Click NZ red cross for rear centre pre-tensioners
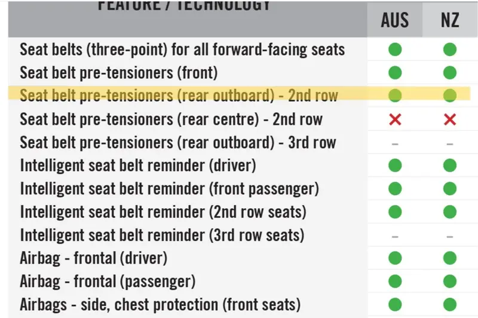Image resolution: width=478 pixels, height=318 pixels. coord(450,119)
